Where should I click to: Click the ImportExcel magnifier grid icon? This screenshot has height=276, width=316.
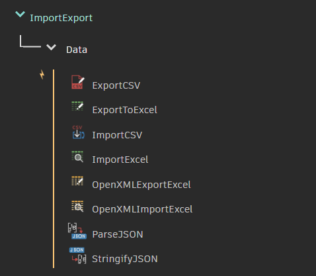click(x=77, y=156)
